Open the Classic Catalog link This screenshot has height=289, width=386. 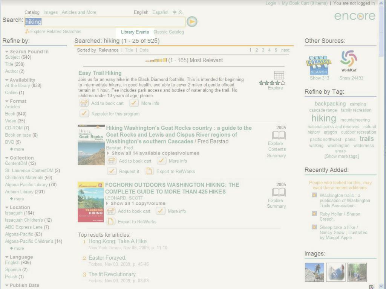pos(168,32)
